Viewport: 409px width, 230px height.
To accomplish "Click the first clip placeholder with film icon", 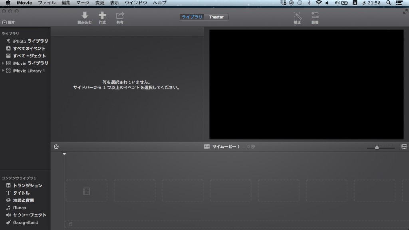I will coord(87,191).
